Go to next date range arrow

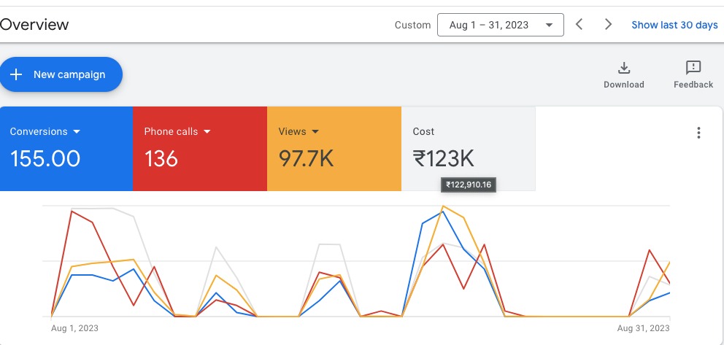click(608, 25)
